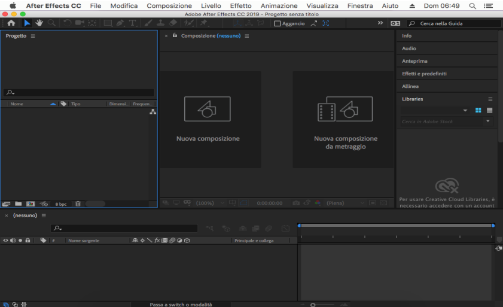This screenshot has height=307, width=503.
Task: Click the project flowchart view icon
Action: 153,112
